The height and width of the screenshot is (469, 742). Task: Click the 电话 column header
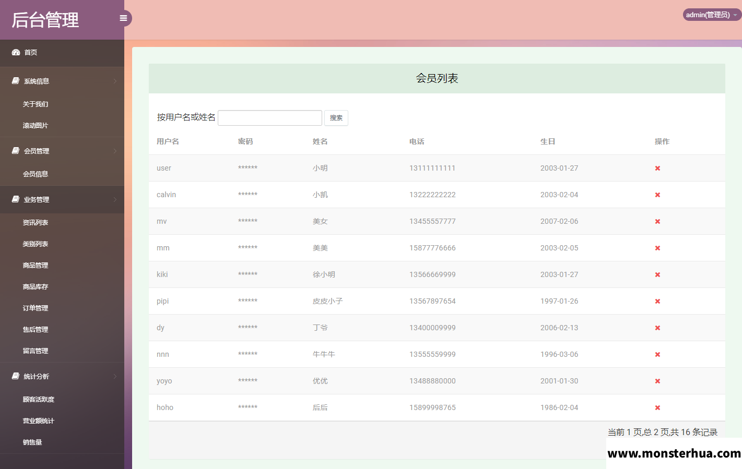[x=417, y=141]
